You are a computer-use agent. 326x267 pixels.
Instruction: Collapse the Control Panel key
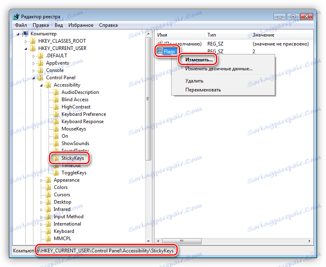coord(33,78)
